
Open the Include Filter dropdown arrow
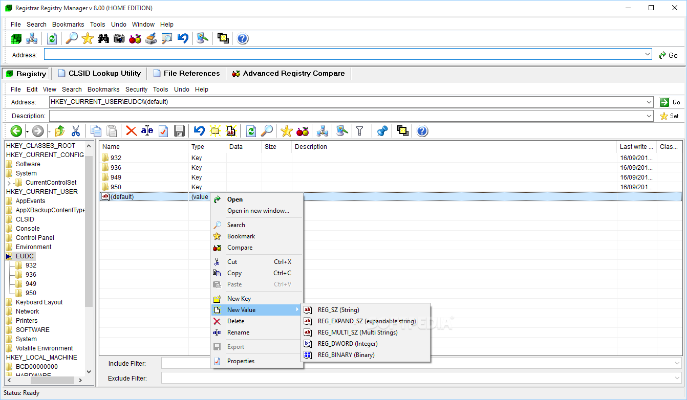pos(678,363)
